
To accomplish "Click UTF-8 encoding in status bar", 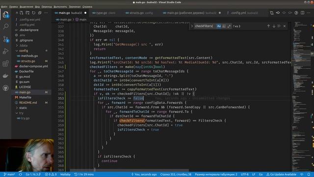I will [x=244, y=175].
